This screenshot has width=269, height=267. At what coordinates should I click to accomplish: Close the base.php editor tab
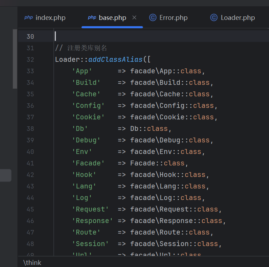(134, 17)
